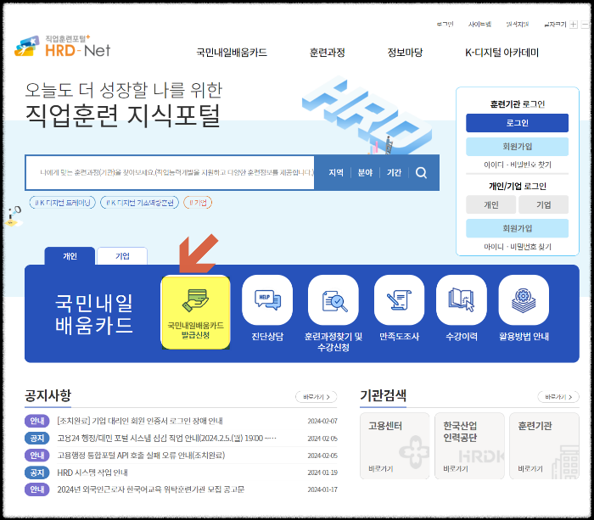The height and width of the screenshot is (520, 594).
Task: Open notice 'HRD 시스템 작업 안내'
Action: [x=92, y=472]
